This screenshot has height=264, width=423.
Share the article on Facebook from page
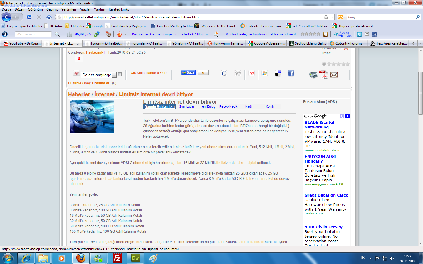[x=291, y=73]
